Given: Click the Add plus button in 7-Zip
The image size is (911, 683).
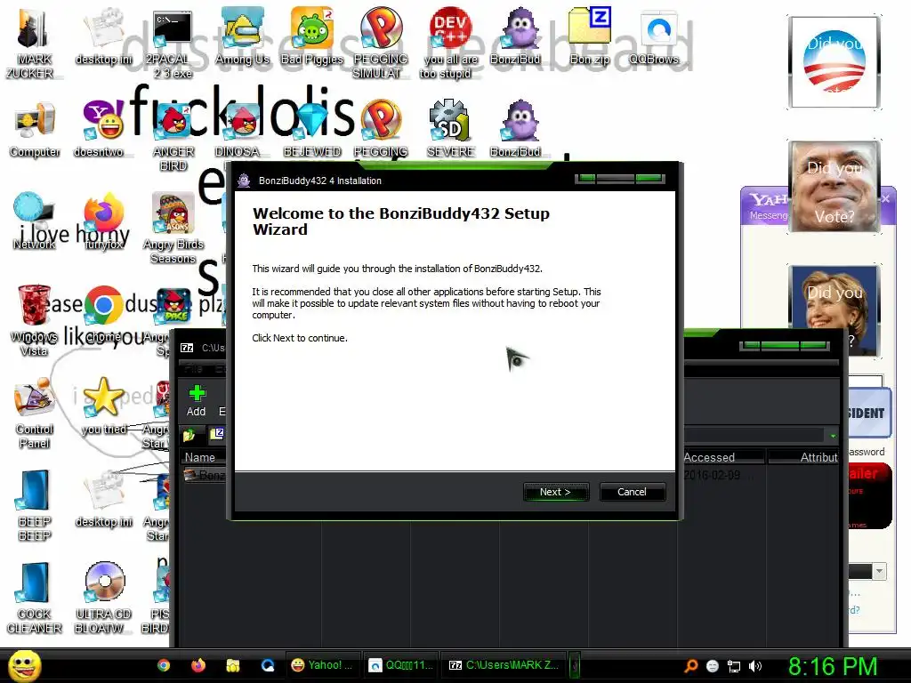Looking at the screenshot, I should point(197,401).
